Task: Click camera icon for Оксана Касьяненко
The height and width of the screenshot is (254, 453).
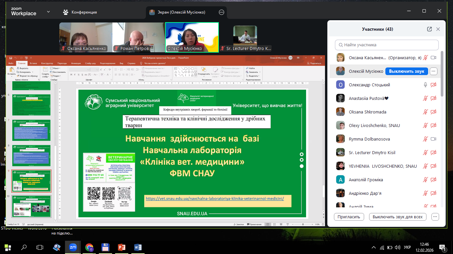Action: tap(433, 58)
